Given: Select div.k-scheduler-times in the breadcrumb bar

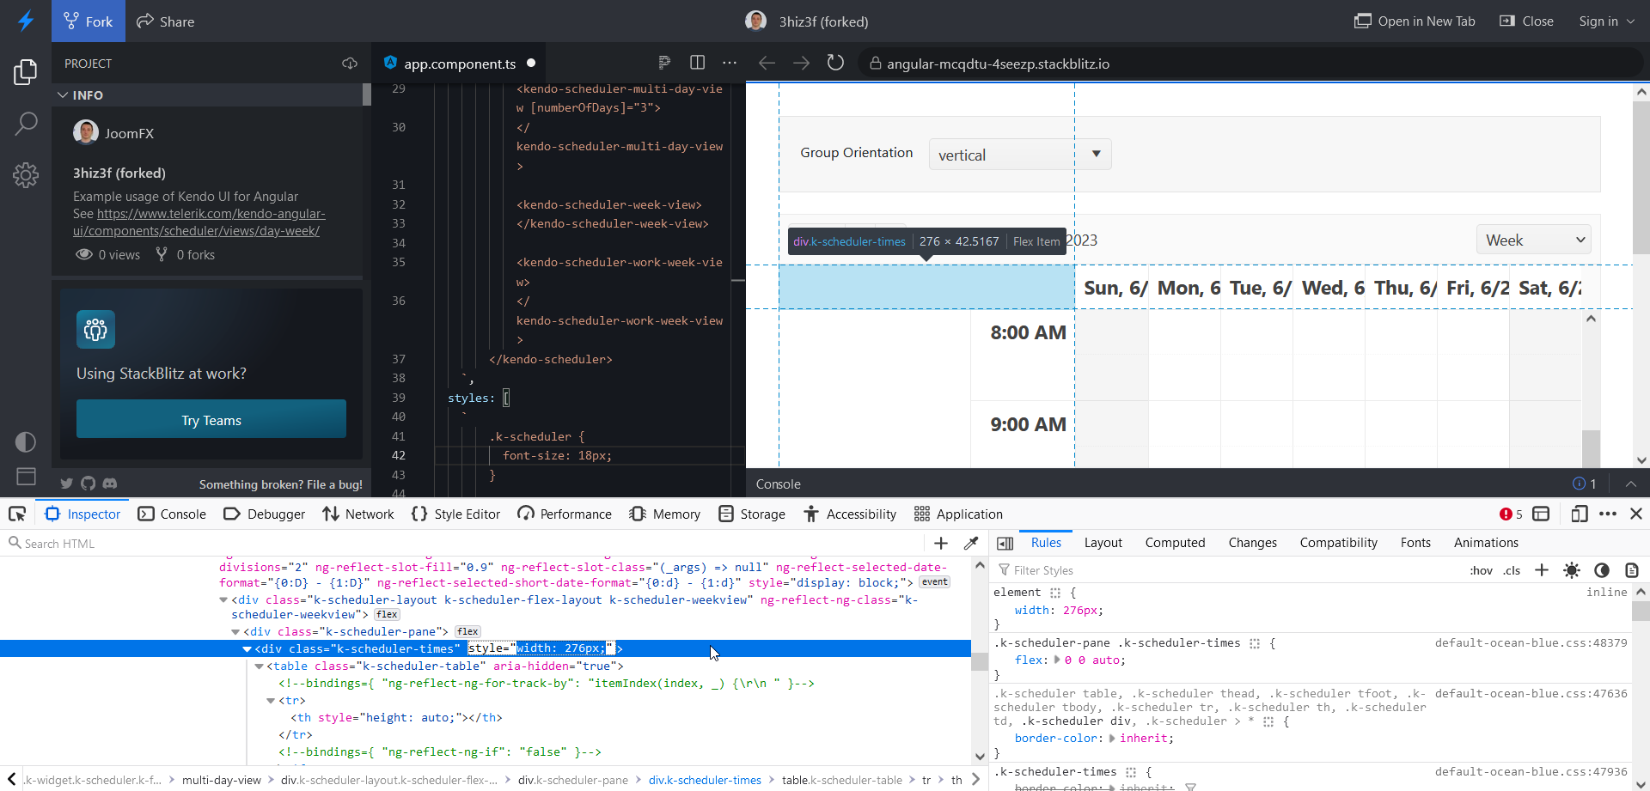Looking at the screenshot, I should (705, 780).
